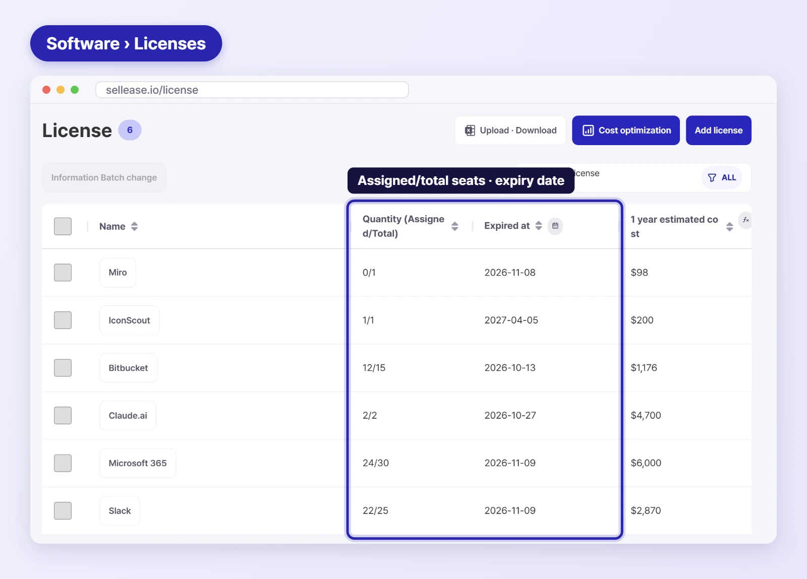Click the 1 year estimated cost header text

(x=674, y=227)
